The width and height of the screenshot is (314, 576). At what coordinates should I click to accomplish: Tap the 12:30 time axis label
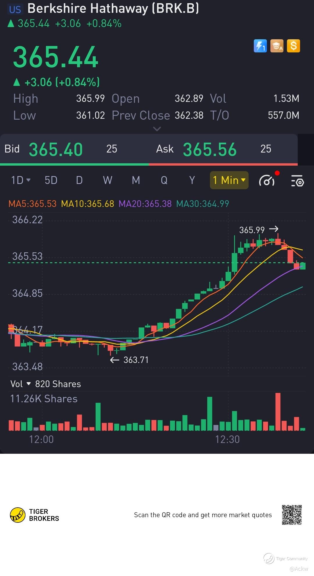pos(227,439)
